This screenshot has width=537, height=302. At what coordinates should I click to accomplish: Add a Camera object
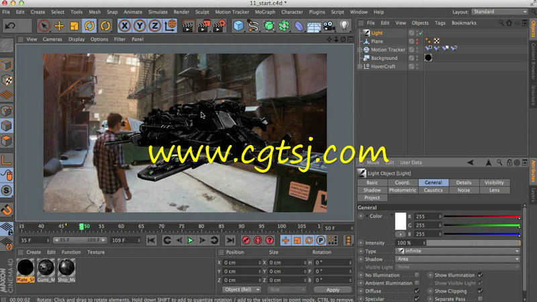(329, 26)
